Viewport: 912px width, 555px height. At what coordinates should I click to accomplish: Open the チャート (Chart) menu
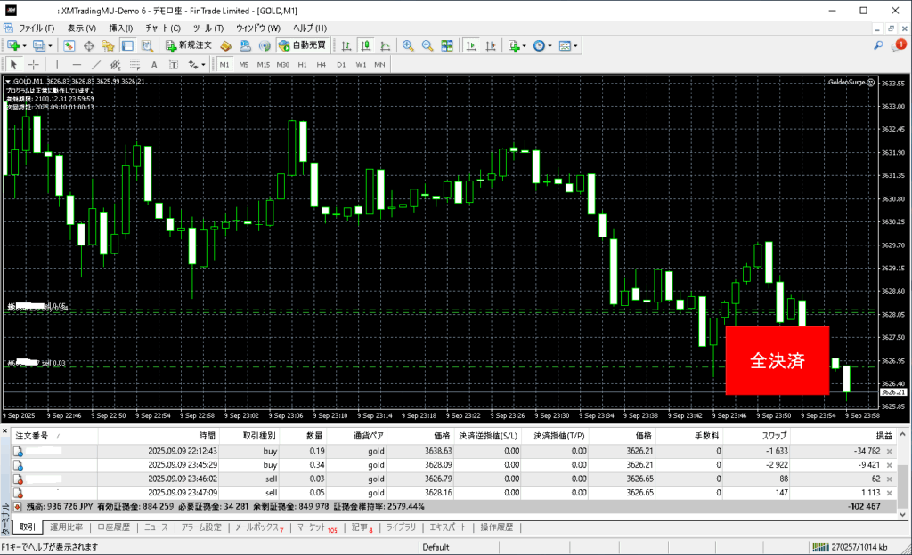(x=162, y=28)
